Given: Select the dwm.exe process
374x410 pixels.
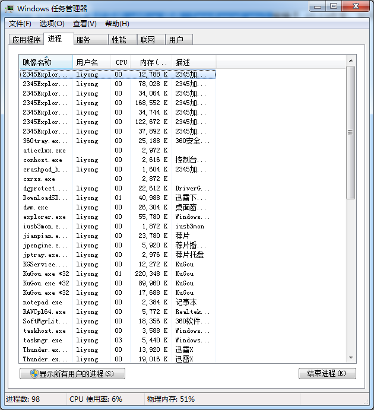Looking at the screenshot, I should (118, 207).
